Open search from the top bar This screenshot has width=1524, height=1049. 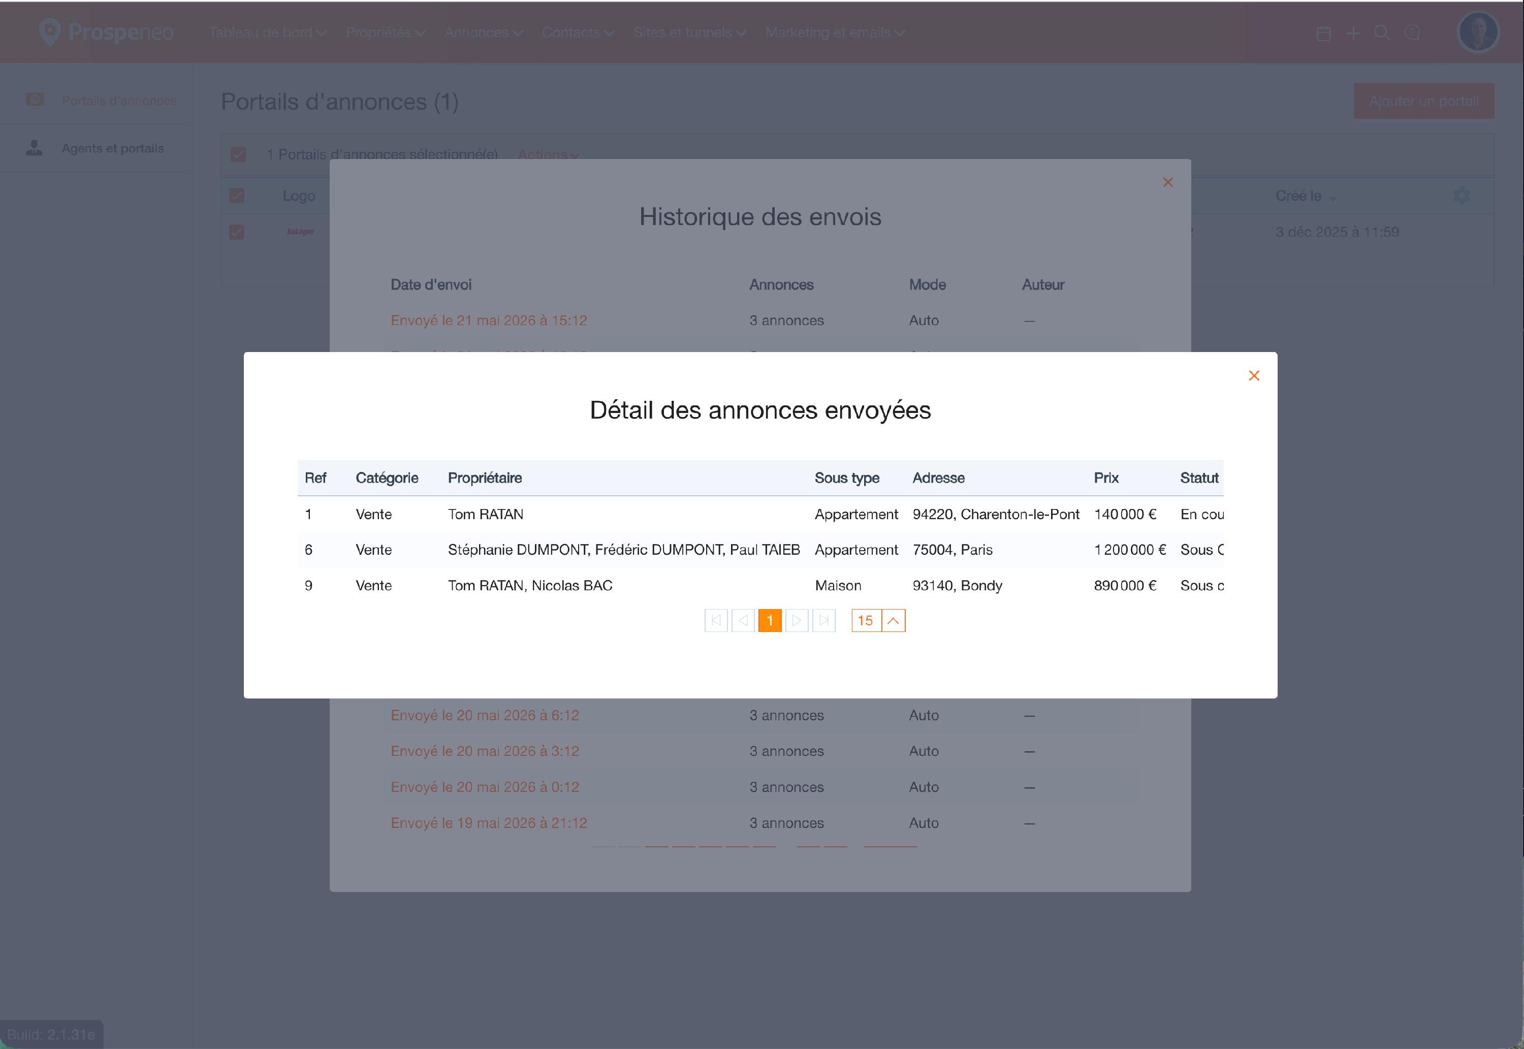[x=1381, y=33]
